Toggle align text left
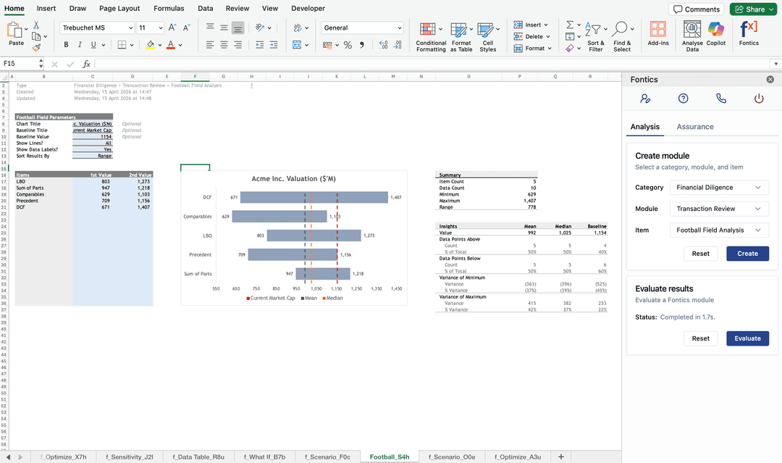This screenshot has width=782, height=463. pyautogui.click(x=210, y=45)
